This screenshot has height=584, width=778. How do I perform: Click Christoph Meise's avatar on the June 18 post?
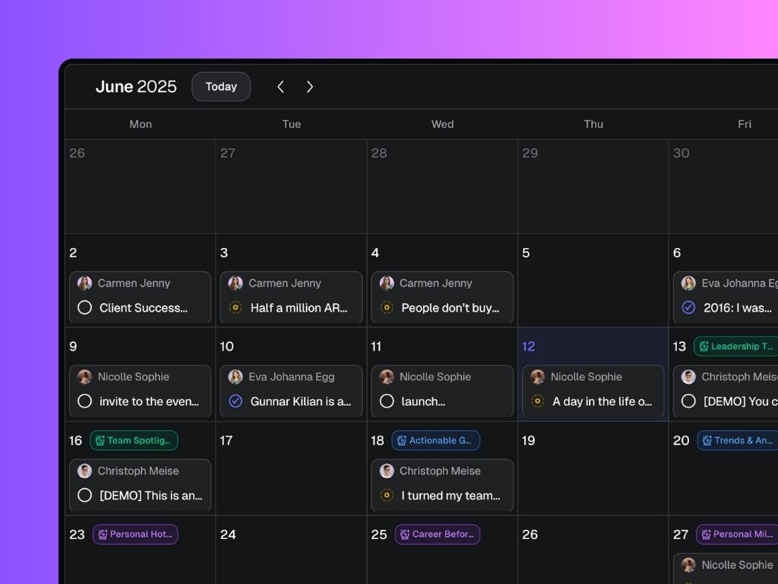click(x=387, y=471)
